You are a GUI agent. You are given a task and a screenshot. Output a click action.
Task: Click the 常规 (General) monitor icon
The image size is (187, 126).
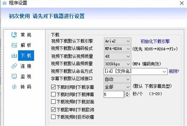point(14,35)
